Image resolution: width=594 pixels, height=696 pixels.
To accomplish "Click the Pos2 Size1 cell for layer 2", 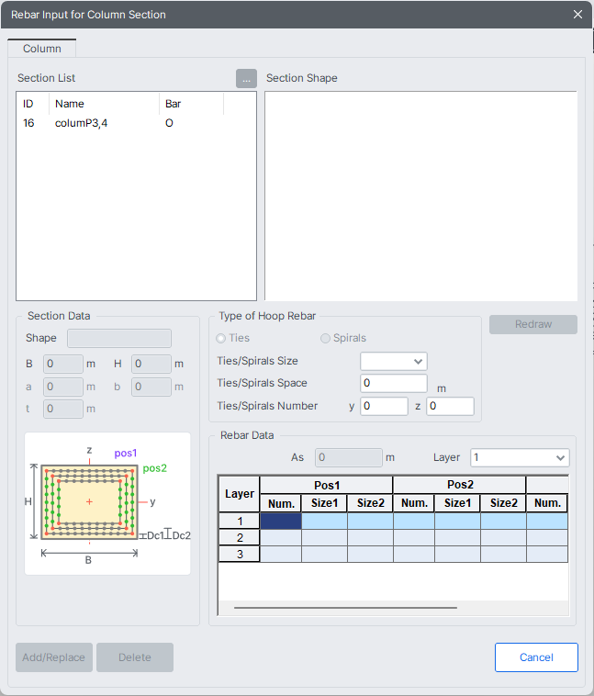I will coord(458,537).
